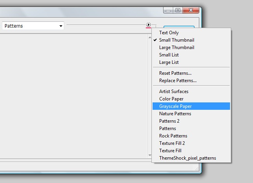Load the Rock Patterns set
Viewport: 253px width, 183px height.
(x=173, y=136)
